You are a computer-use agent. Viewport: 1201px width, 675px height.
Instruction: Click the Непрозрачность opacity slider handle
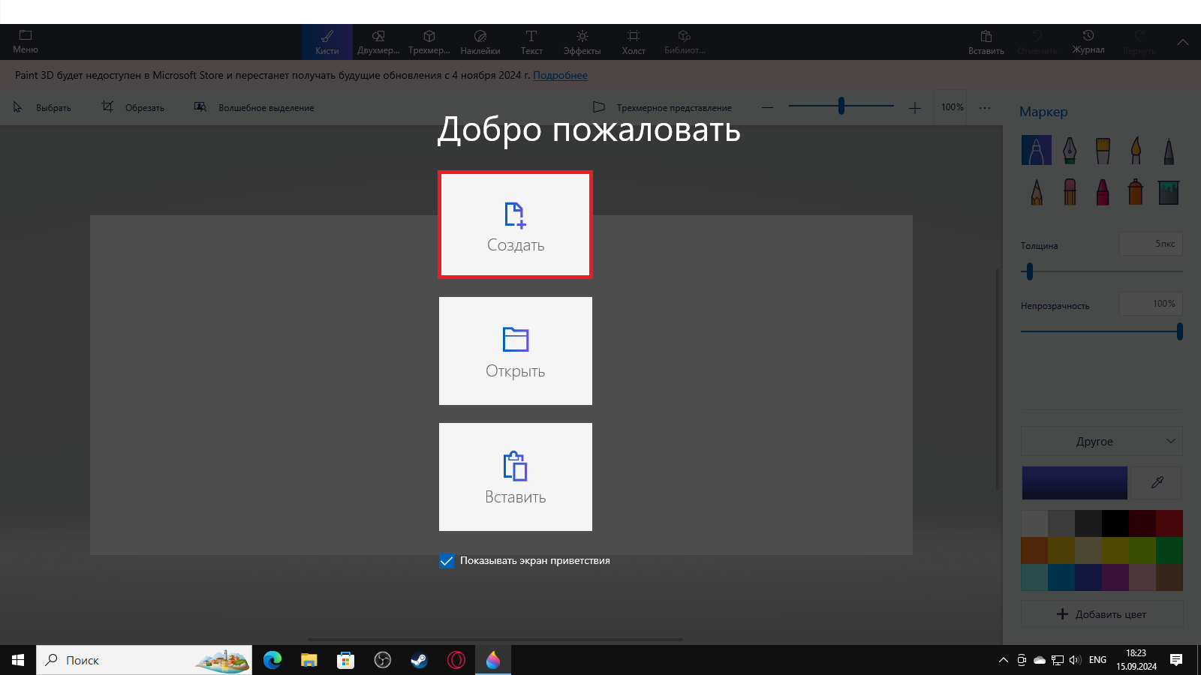tap(1180, 331)
